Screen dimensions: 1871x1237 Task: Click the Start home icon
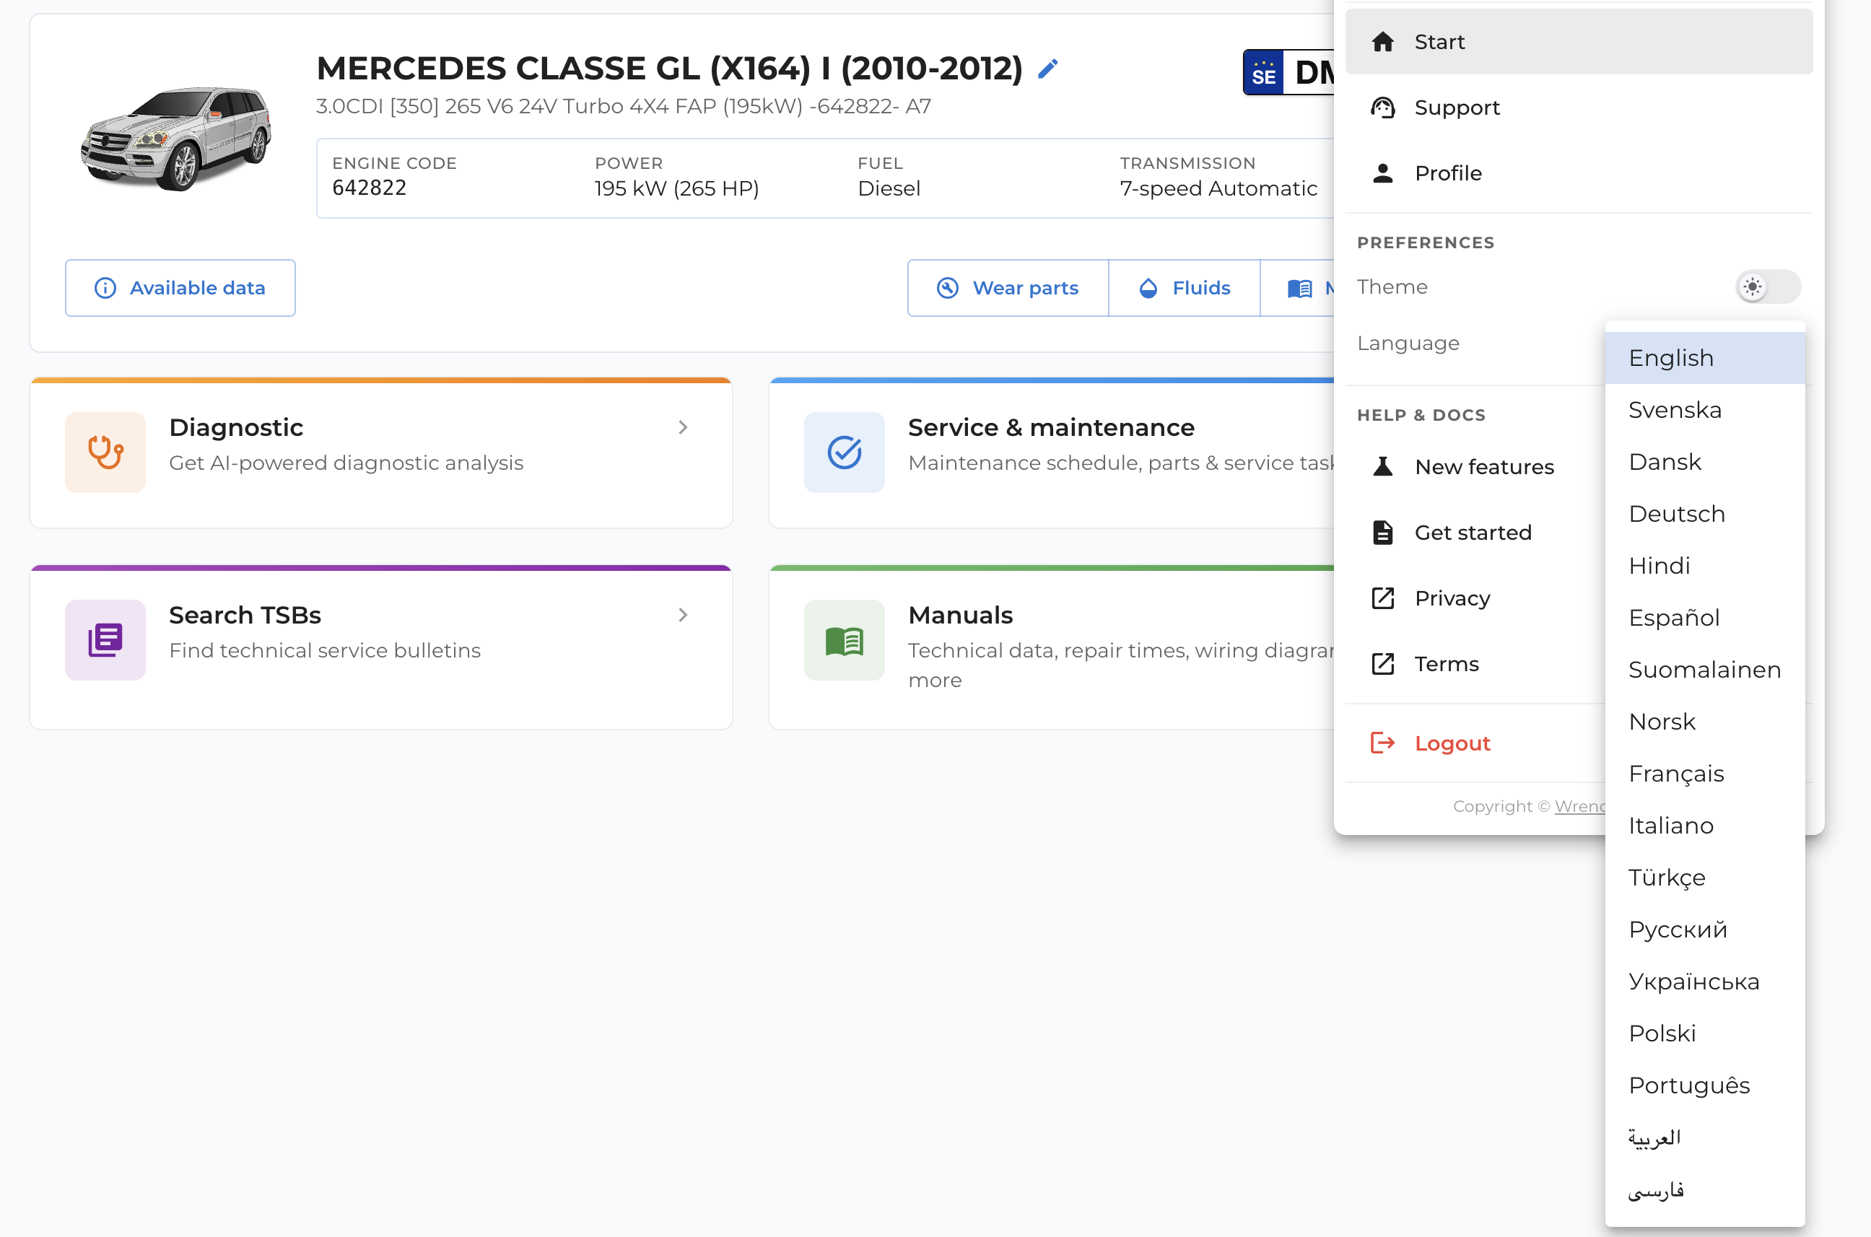(x=1382, y=42)
